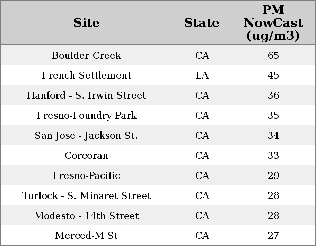316x246 pixels.
Task: Click the PM value 36
Action: click(273, 95)
